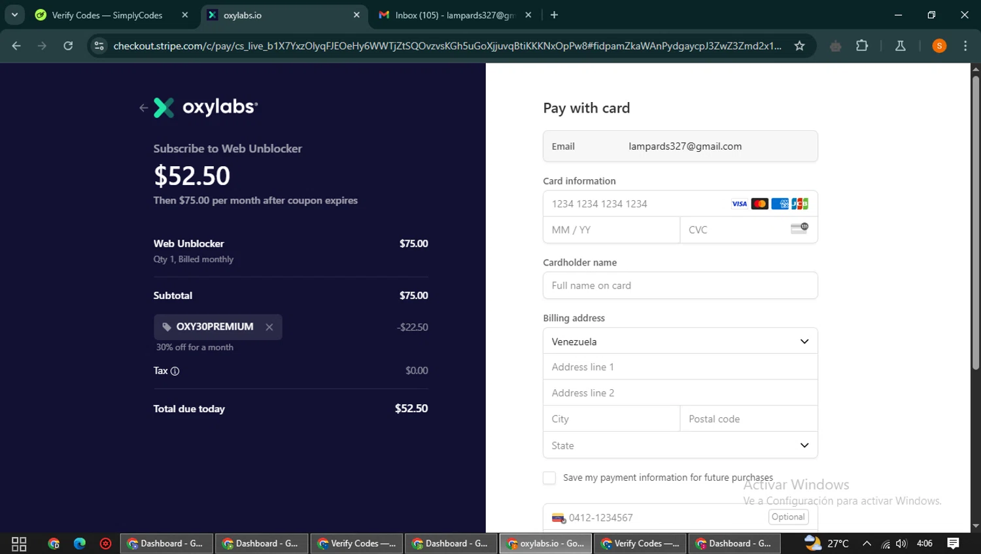This screenshot has height=554, width=981.
Task: Open the first Verify Codes taskbar window
Action: 356,544
